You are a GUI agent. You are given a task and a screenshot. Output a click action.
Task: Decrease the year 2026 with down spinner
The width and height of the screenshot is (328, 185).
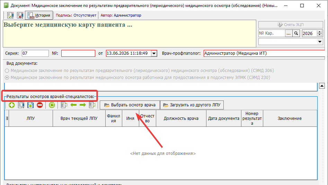point(319,35)
